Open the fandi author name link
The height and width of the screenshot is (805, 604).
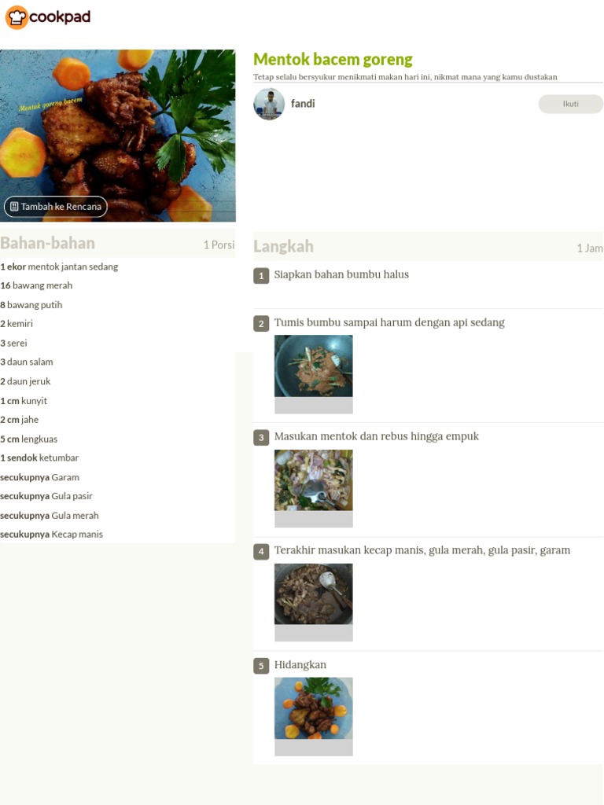tap(303, 104)
